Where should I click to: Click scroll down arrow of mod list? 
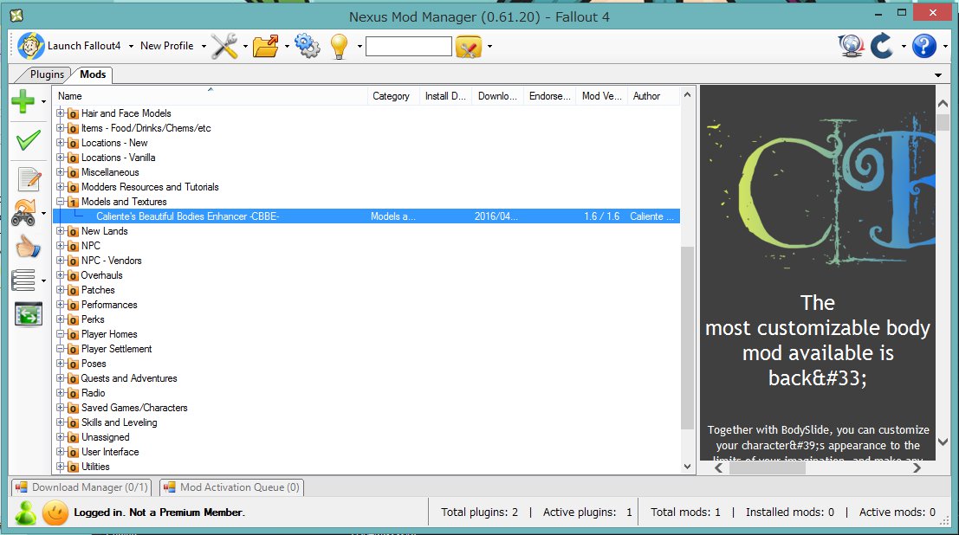point(687,467)
